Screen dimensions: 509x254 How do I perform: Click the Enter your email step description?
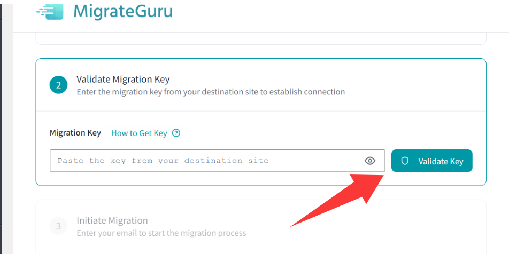161,233
